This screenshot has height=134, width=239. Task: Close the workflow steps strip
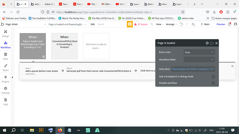[x=232, y=66]
